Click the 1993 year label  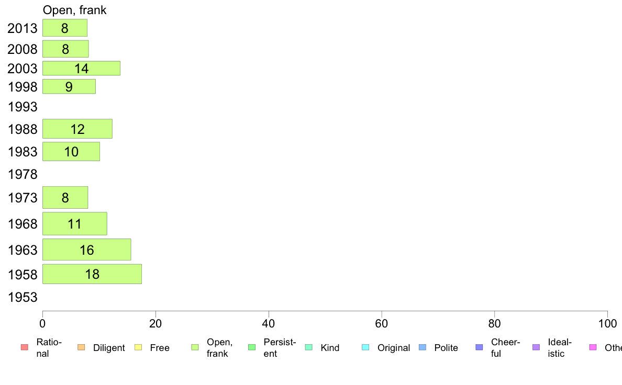coord(23,107)
